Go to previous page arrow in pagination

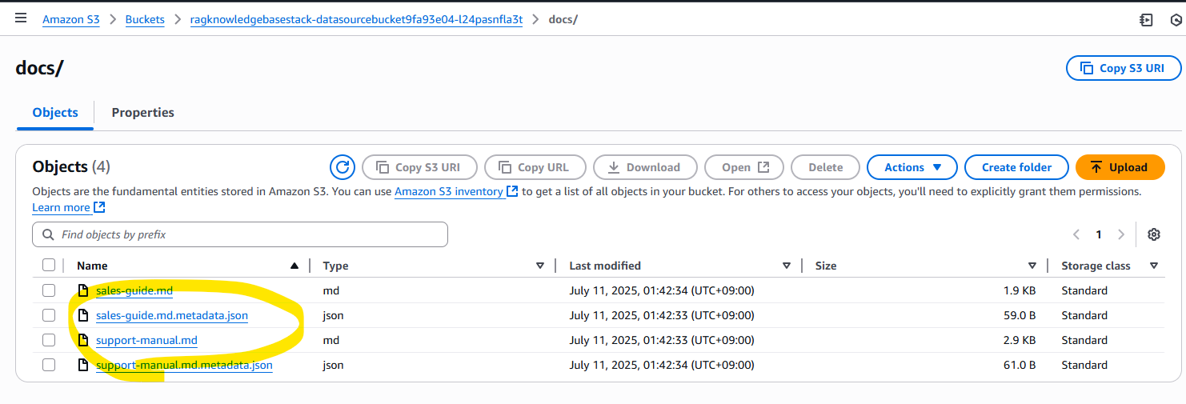pyautogui.click(x=1076, y=234)
